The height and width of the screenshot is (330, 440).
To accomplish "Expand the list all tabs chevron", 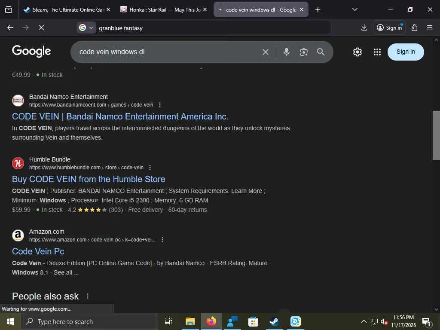I will pyautogui.click(x=354, y=9).
